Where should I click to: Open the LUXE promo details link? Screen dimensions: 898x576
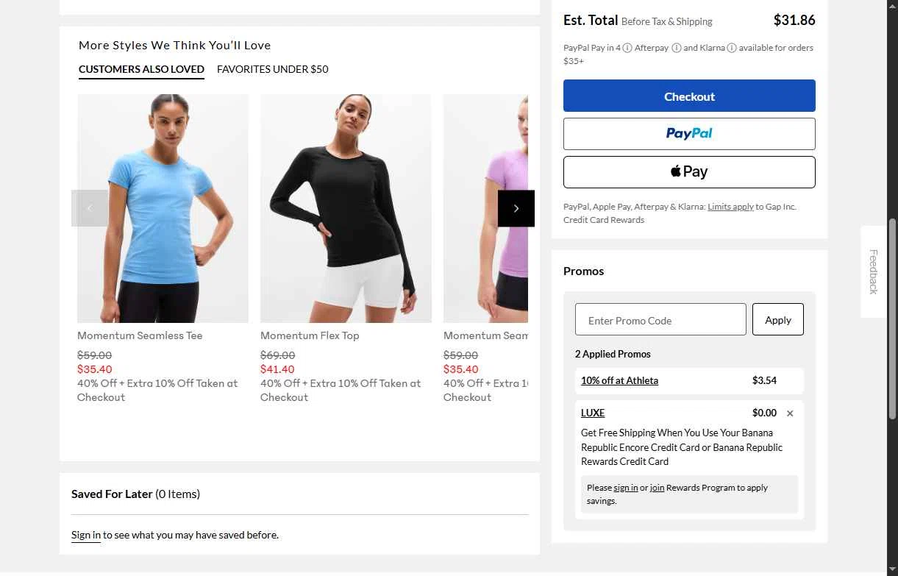click(x=593, y=413)
